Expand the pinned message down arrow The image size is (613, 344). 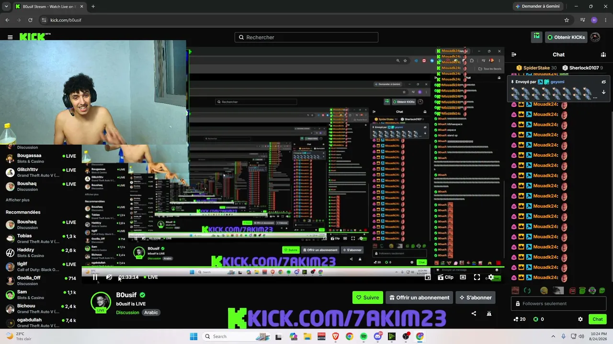603,92
